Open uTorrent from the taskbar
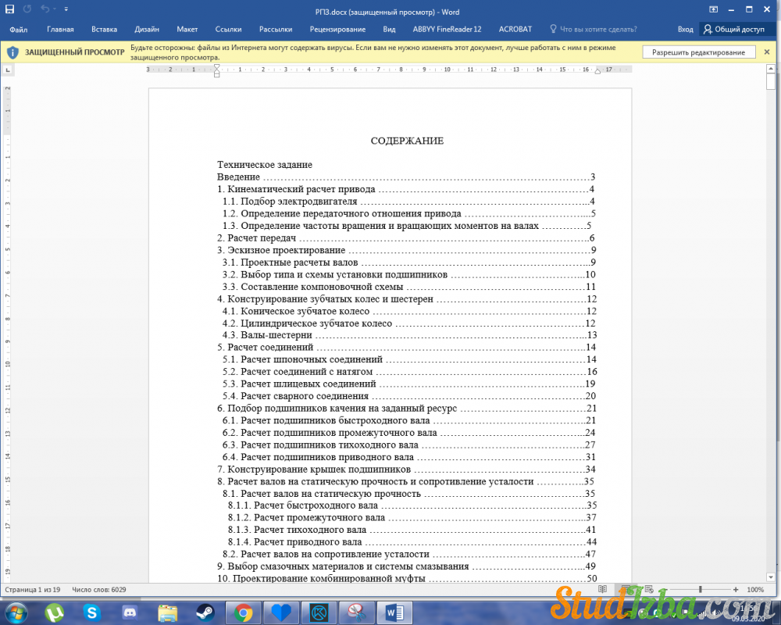This screenshot has height=625, width=781. tap(55, 612)
